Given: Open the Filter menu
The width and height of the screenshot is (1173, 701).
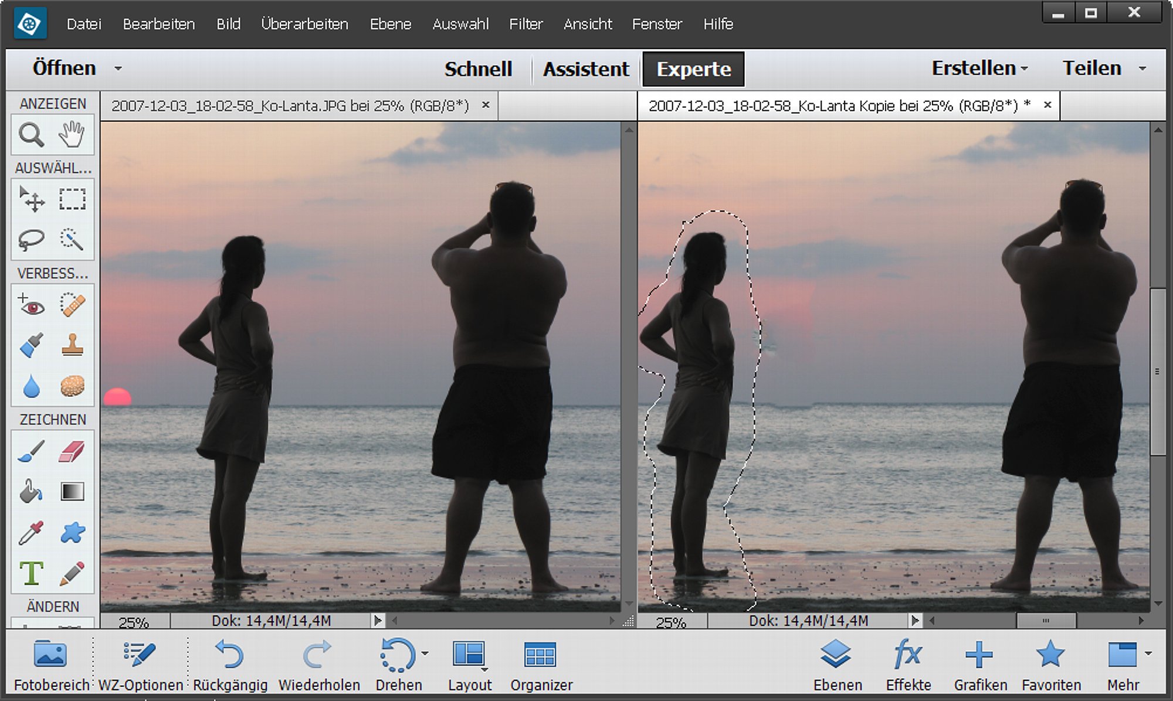Looking at the screenshot, I should (x=526, y=24).
